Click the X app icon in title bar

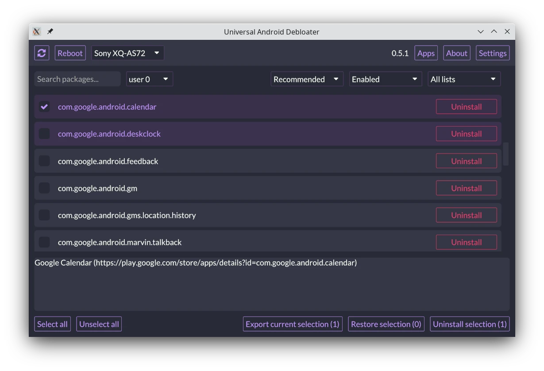click(37, 31)
